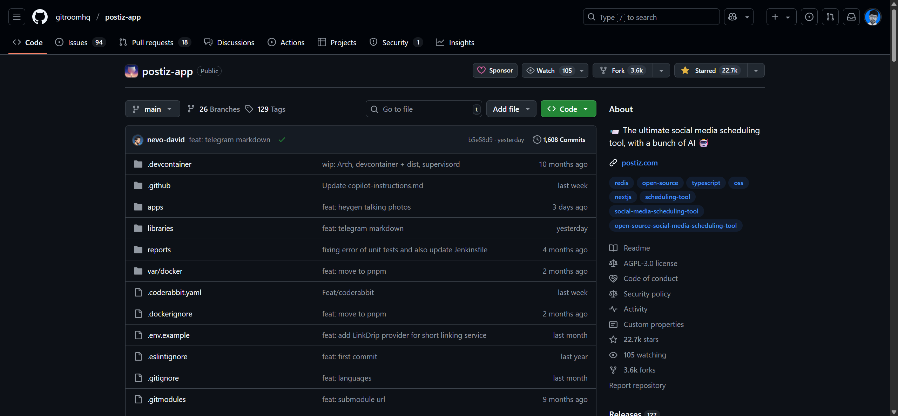Click the Go to file search field

click(424, 109)
